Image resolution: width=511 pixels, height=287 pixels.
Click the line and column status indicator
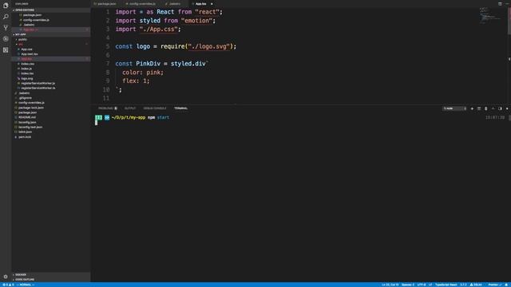(x=390, y=285)
